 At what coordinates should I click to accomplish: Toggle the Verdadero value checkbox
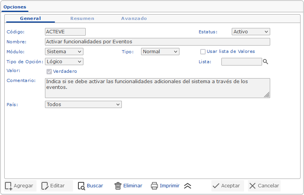click(49, 71)
